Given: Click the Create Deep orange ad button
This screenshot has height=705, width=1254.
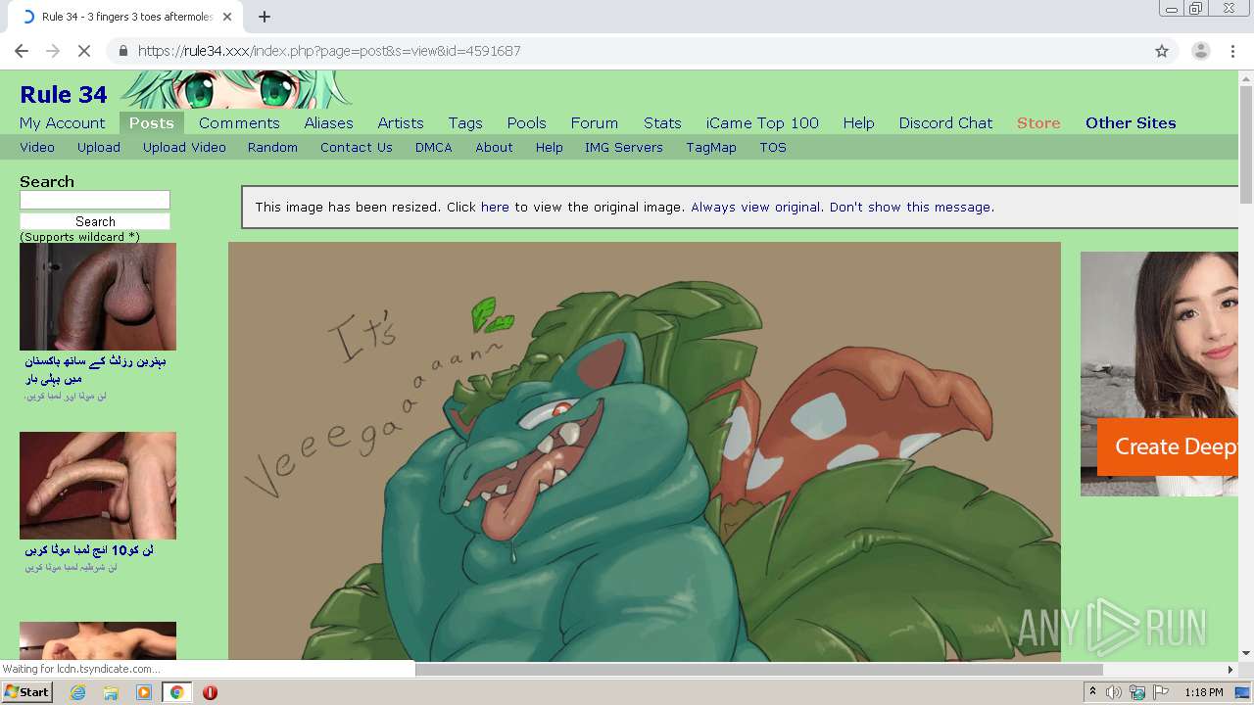Looking at the screenshot, I should [x=1168, y=446].
